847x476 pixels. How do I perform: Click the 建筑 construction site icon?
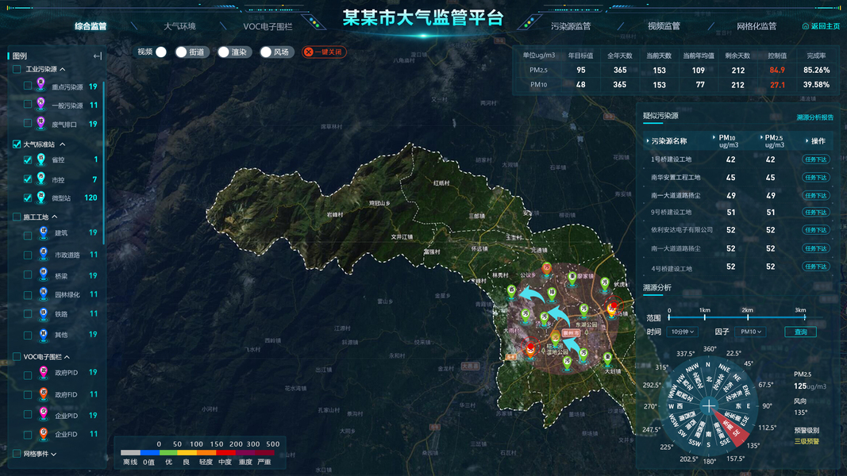click(x=44, y=233)
